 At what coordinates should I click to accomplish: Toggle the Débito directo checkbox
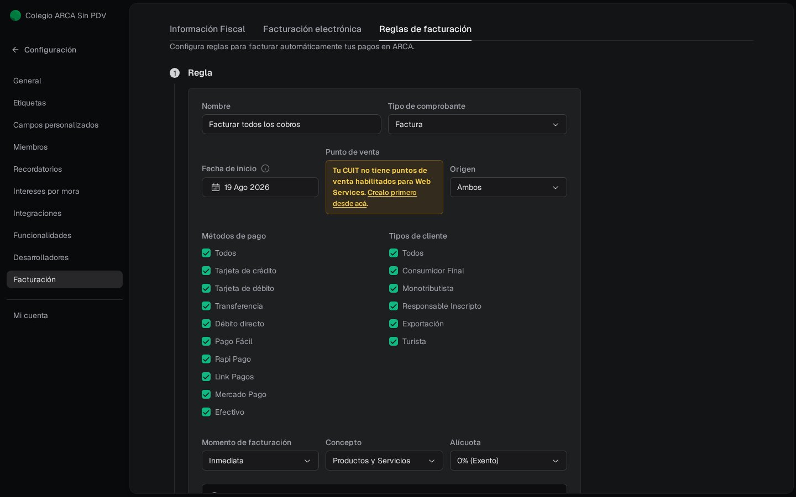pyautogui.click(x=206, y=324)
